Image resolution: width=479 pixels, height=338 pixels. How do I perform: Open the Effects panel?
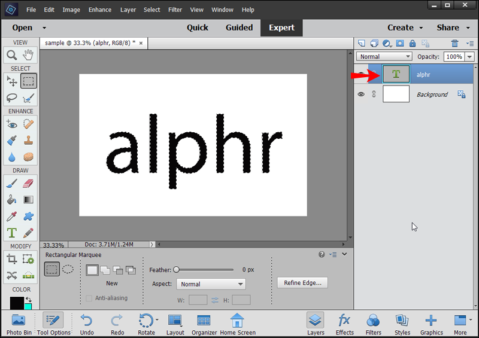[345, 325]
